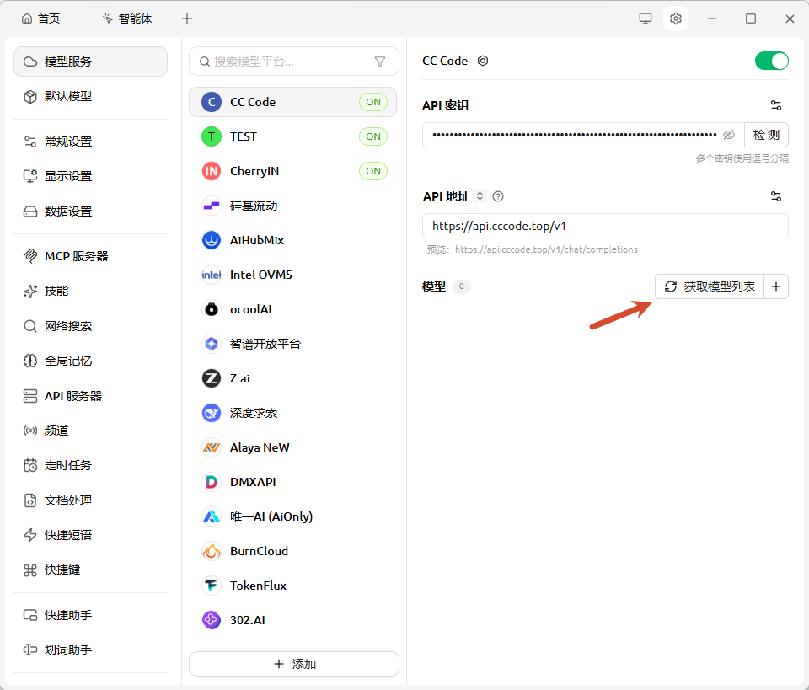Expand the API 地址 type selector arrows
The height and width of the screenshot is (690, 809).
click(x=480, y=196)
